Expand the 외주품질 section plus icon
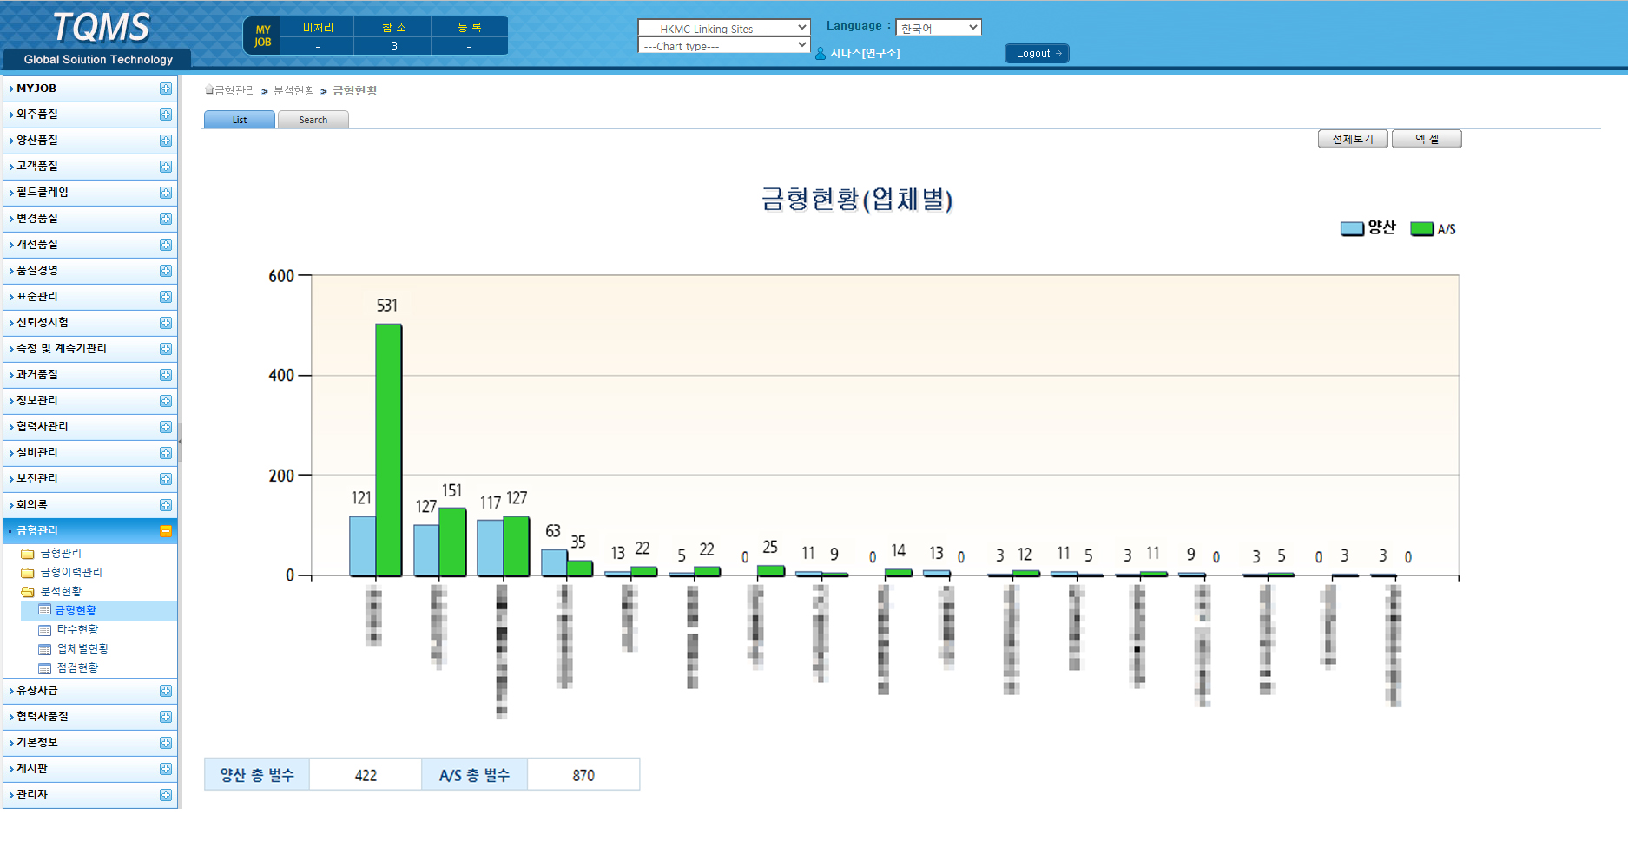 tap(166, 115)
